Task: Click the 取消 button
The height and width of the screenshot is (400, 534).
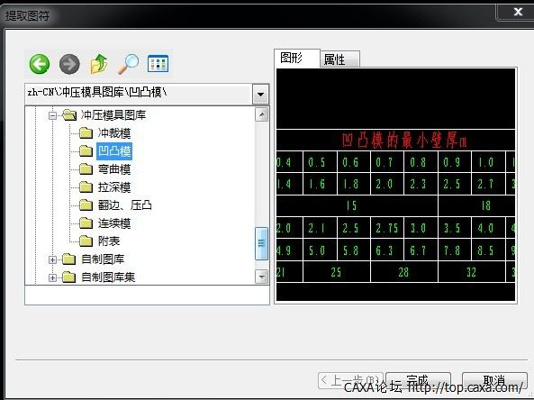Action: click(x=494, y=380)
